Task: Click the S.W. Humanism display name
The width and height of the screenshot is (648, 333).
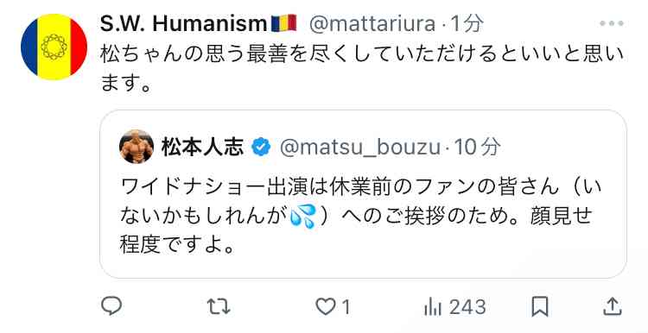Action: (x=199, y=24)
